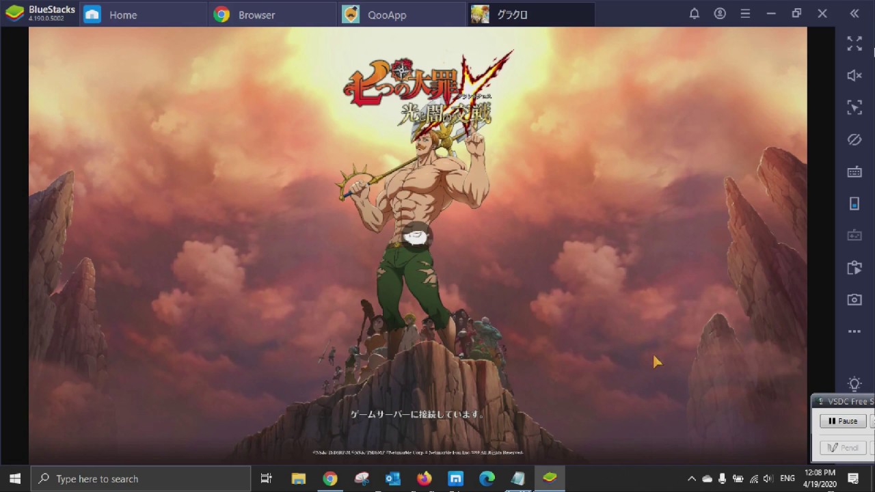Click the ゲームサーバーに接続しています status text
Image resolution: width=875 pixels, height=492 pixels.
(x=417, y=414)
